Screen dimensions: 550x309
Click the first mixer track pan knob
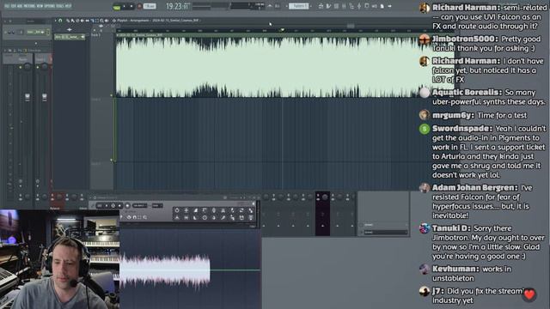[x=27, y=67]
